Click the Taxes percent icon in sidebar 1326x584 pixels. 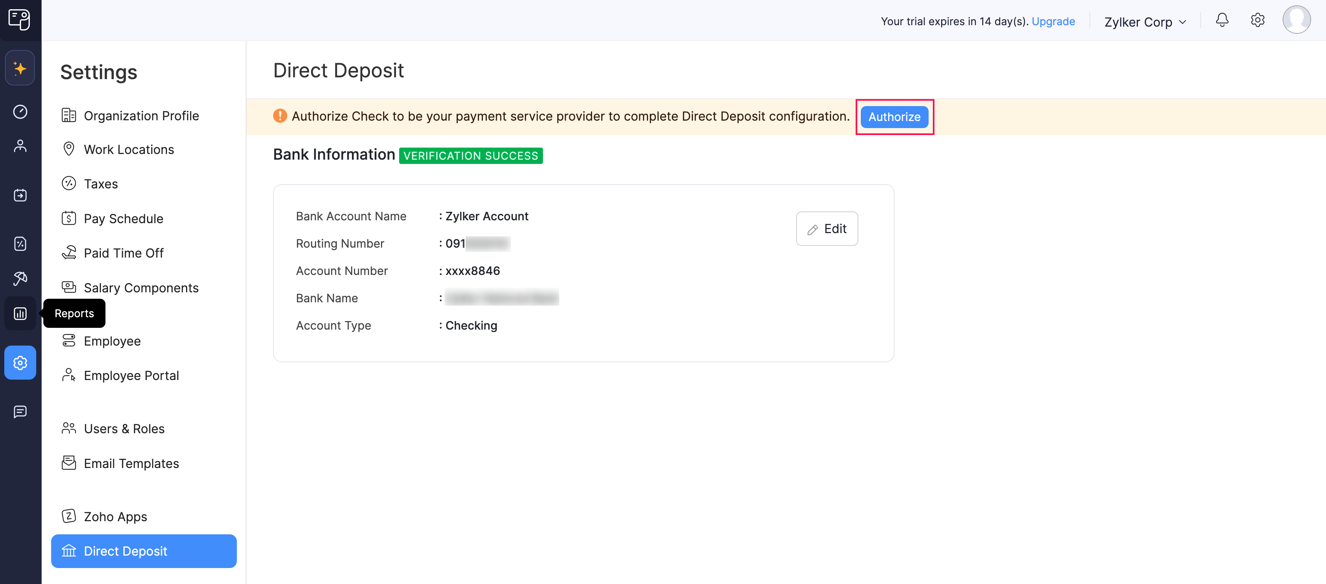[x=20, y=244]
